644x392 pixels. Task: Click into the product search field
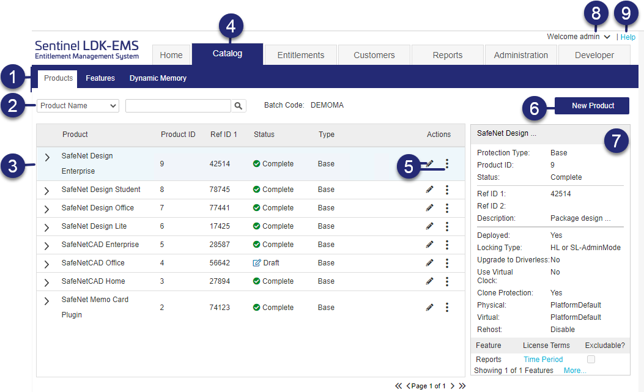coord(178,106)
